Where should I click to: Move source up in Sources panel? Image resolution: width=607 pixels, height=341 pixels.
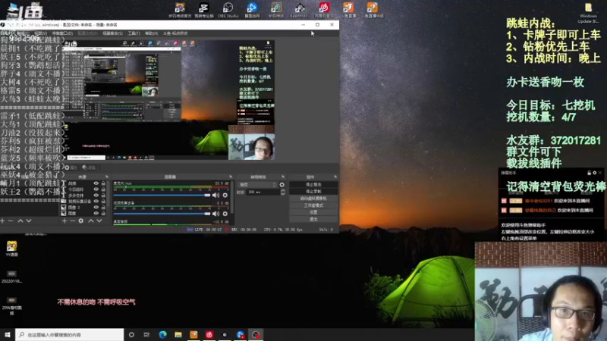pyautogui.click(x=90, y=221)
